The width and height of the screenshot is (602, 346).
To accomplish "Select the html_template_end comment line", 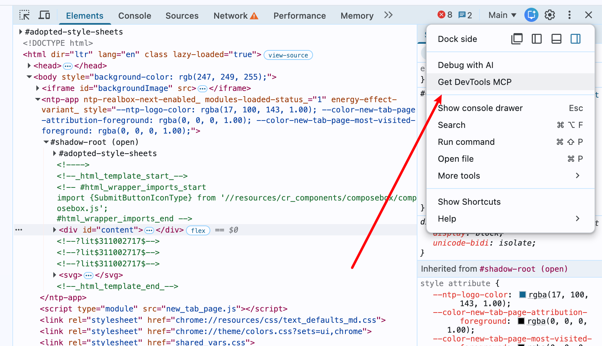I will tap(118, 286).
